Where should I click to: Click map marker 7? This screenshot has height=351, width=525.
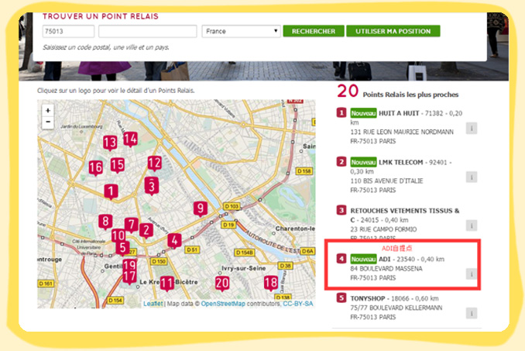(132, 225)
